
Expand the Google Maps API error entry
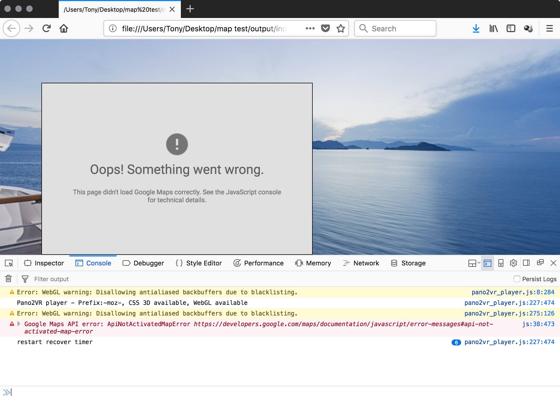click(x=19, y=324)
